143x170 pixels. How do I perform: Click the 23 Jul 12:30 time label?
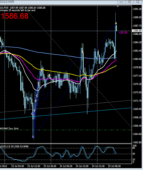[34, 166]
